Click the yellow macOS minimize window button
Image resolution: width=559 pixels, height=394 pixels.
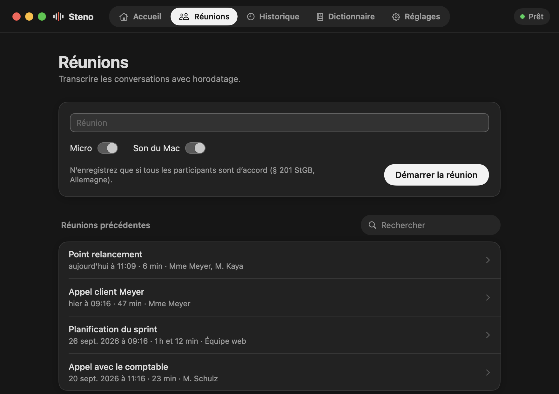[29, 17]
